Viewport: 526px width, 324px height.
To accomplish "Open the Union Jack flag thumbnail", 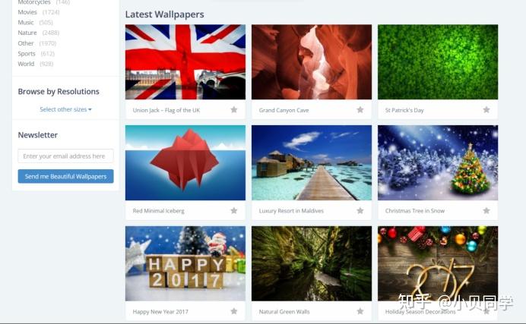I will click(x=185, y=62).
